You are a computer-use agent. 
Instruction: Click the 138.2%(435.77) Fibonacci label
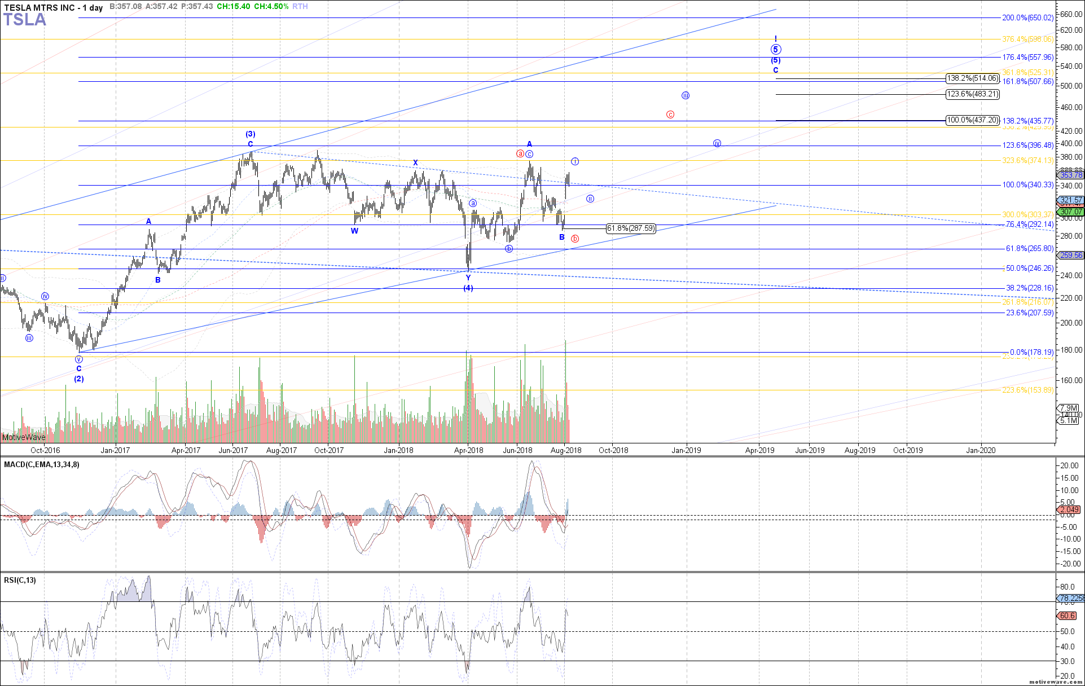coord(1027,121)
